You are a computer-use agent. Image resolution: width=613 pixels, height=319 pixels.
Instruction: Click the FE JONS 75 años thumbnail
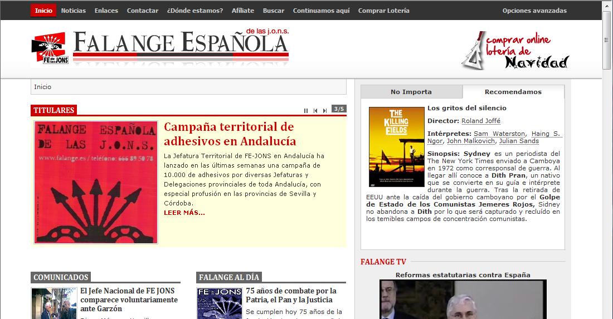click(220, 303)
